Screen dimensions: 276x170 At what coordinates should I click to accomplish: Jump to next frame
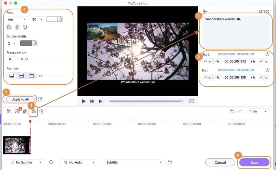(x=101, y=101)
